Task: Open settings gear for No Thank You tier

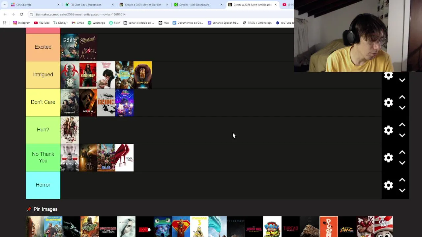Action: tap(389, 158)
